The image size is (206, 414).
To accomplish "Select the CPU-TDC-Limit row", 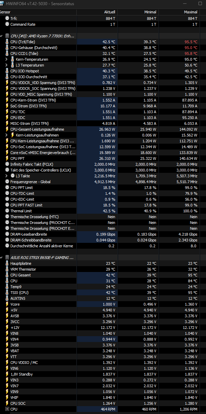I will (x=103, y=193).
